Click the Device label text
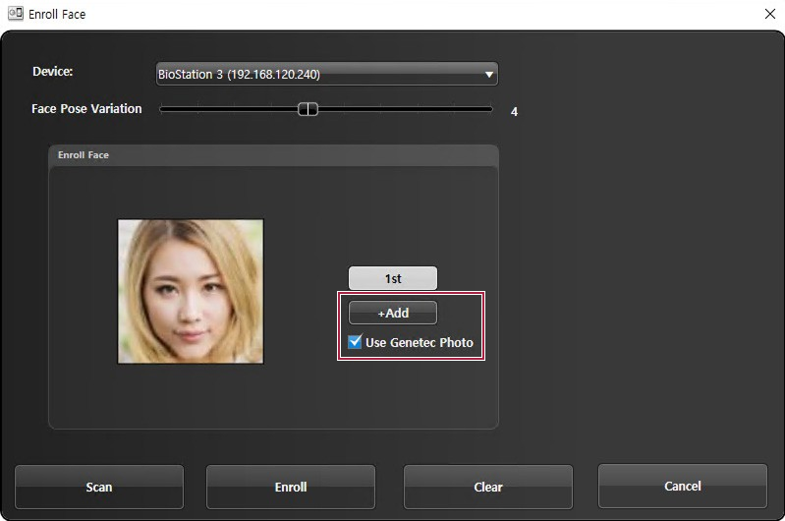This screenshot has height=521, width=785. point(52,72)
